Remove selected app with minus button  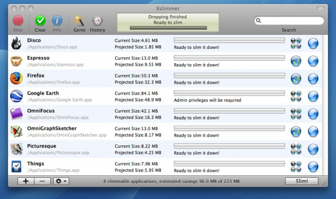pyautogui.click(x=42, y=181)
